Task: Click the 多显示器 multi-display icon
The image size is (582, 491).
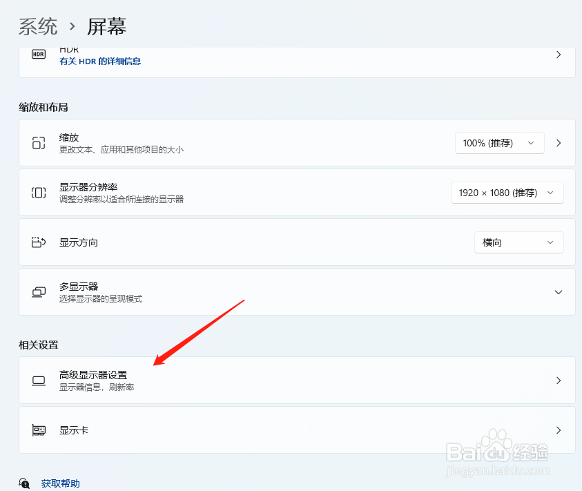Action: pyautogui.click(x=39, y=291)
